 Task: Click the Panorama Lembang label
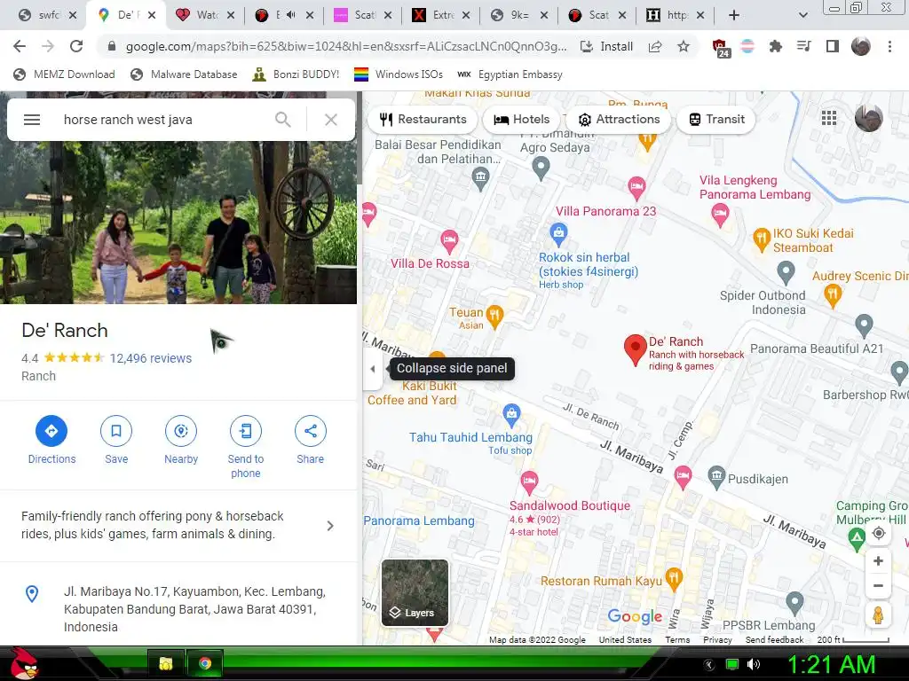419,521
